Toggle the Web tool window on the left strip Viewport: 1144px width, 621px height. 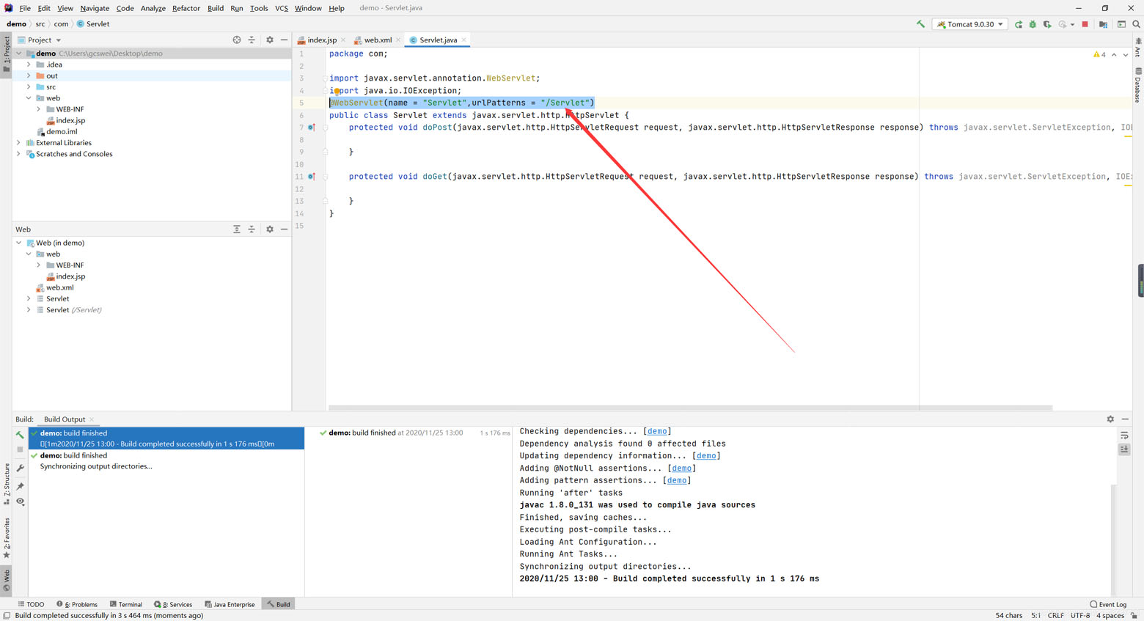click(x=7, y=579)
